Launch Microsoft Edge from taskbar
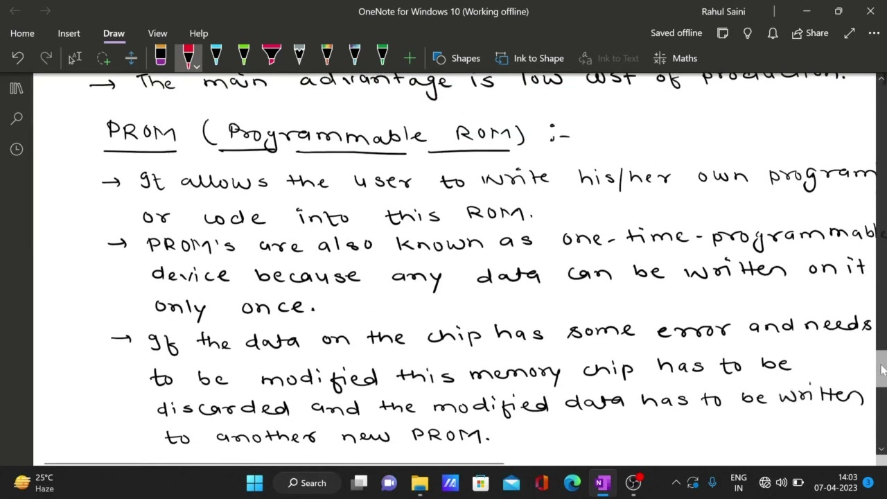This screenshot has height=499, width=887. pos(572,483)
